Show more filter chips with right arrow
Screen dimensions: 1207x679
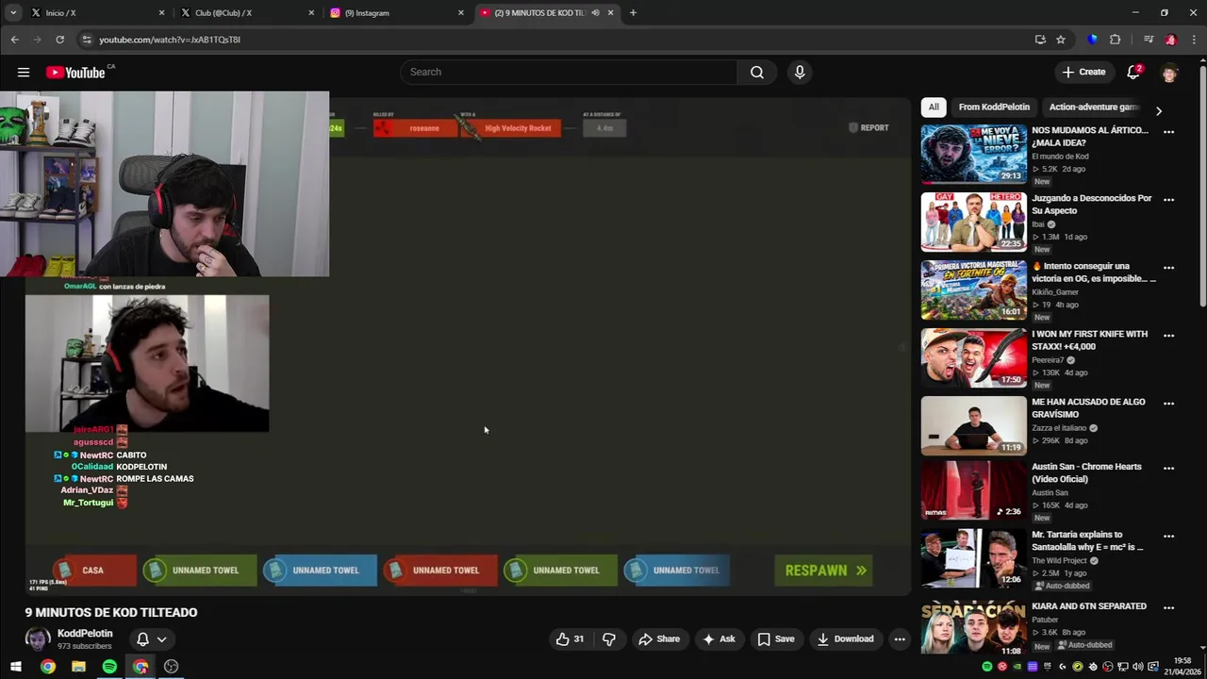1158,110
